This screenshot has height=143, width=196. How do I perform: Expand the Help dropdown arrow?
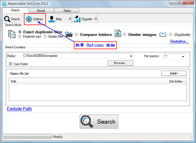click(x=70, y=19)
